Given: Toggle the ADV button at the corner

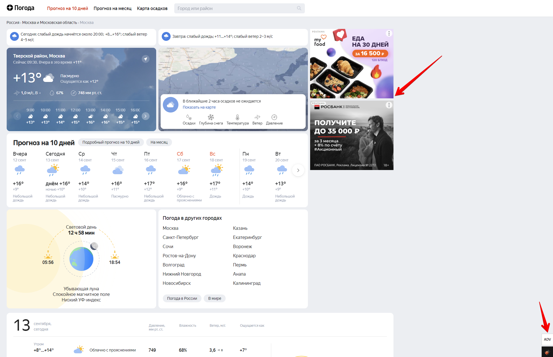Looking at the screenshot, I should click(547, 339).
